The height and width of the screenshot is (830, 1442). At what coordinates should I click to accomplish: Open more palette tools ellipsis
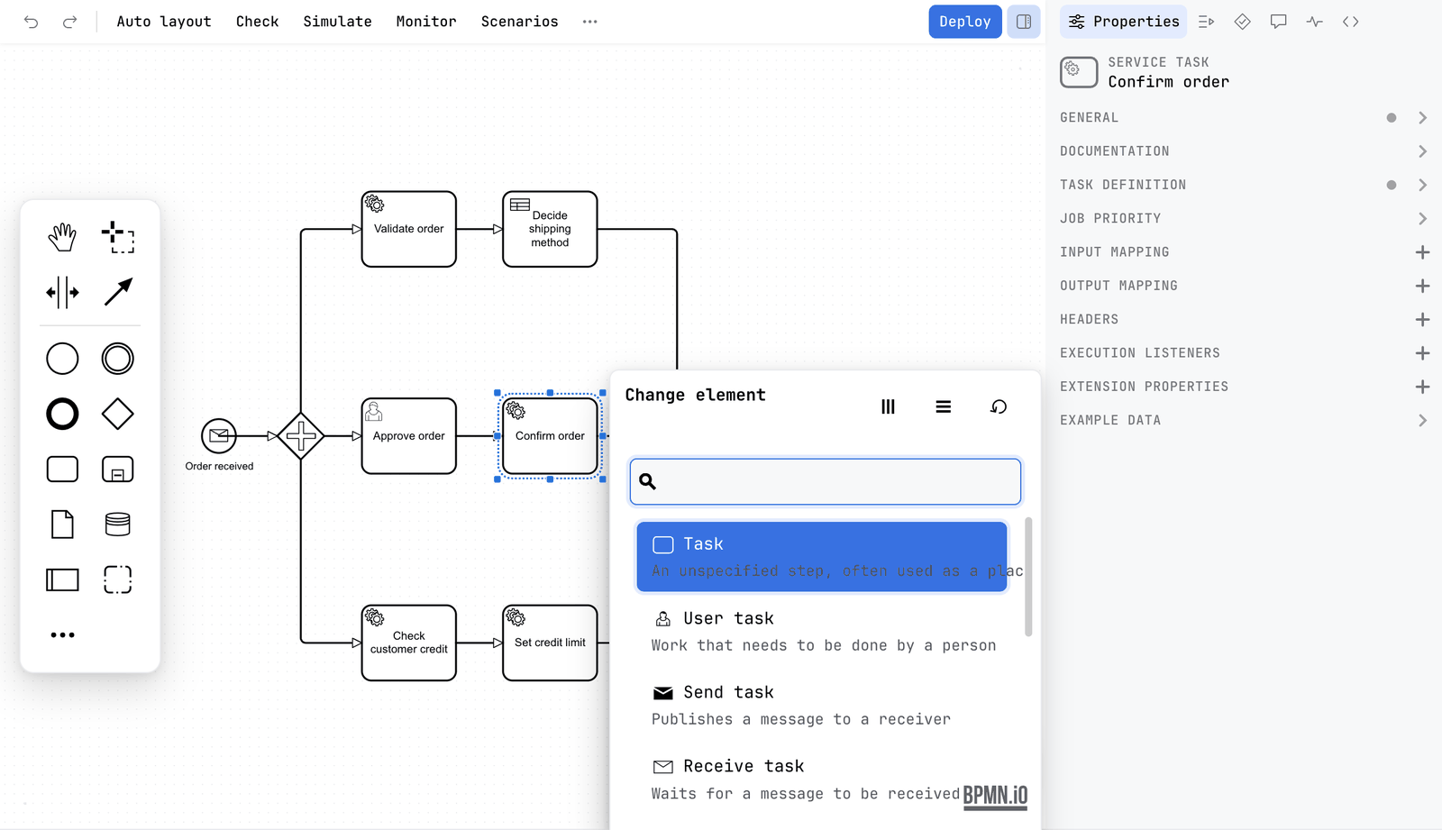[x=62, y=635]
